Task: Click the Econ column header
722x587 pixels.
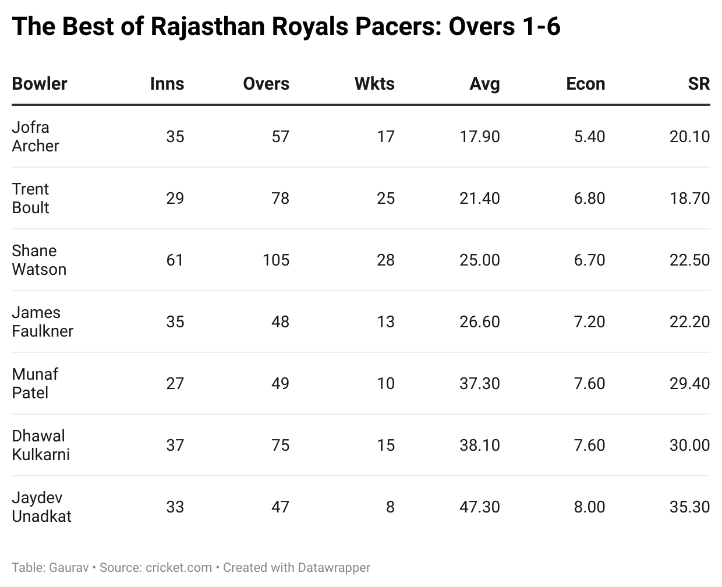Action: pyautogui.click(x=585, y=84)
